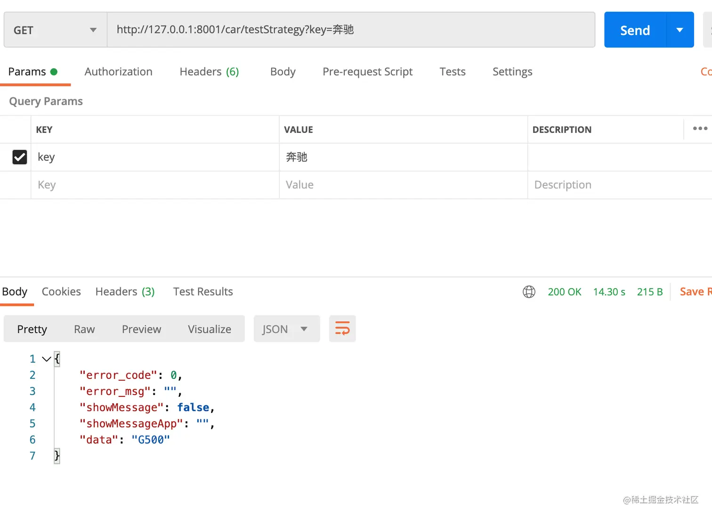Screen dimensions: 712x518
Task: Click the Send button
Action: tap(635, 30)
